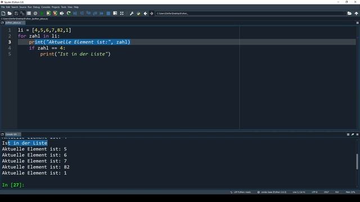Open the View menu

click(70, 7)
